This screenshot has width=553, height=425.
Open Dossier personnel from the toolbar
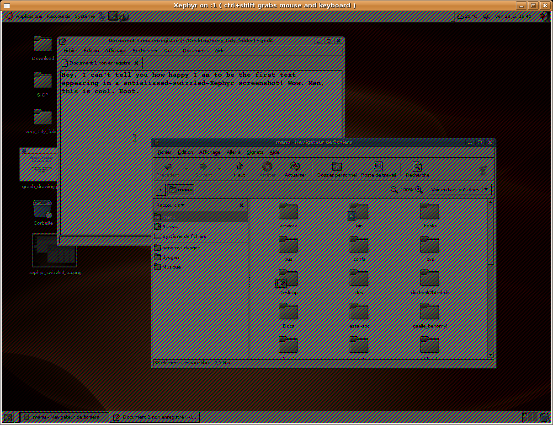point(337,167)
